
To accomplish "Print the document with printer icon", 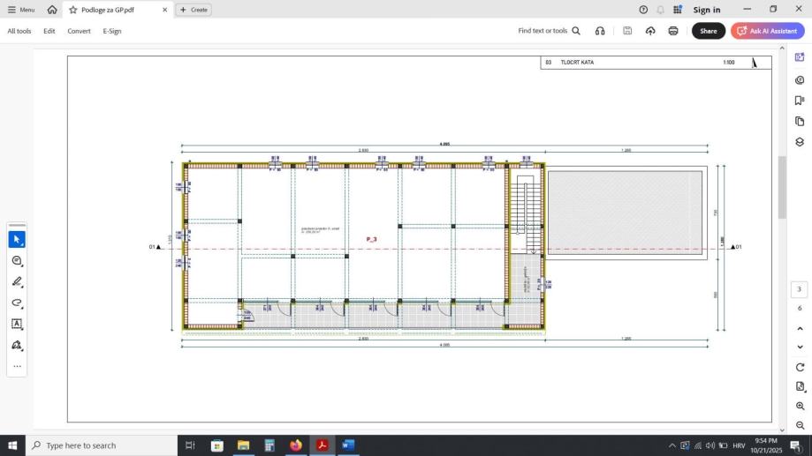I will [673, 31].
